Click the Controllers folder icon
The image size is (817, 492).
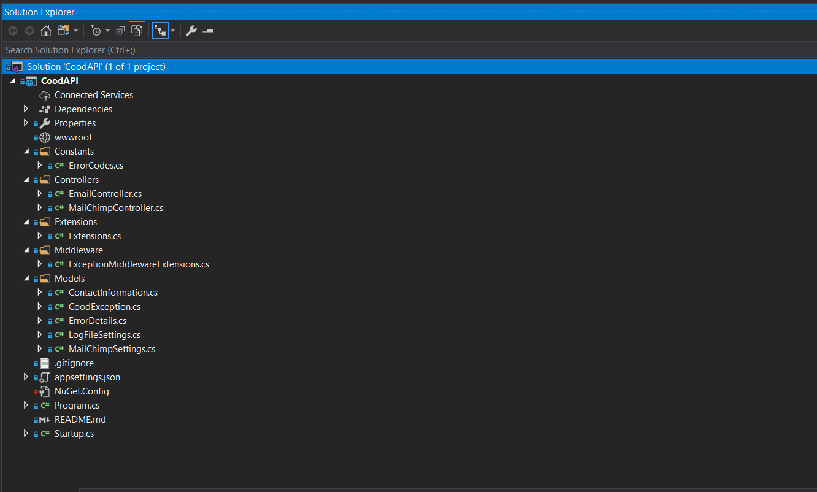coord(45,180)
